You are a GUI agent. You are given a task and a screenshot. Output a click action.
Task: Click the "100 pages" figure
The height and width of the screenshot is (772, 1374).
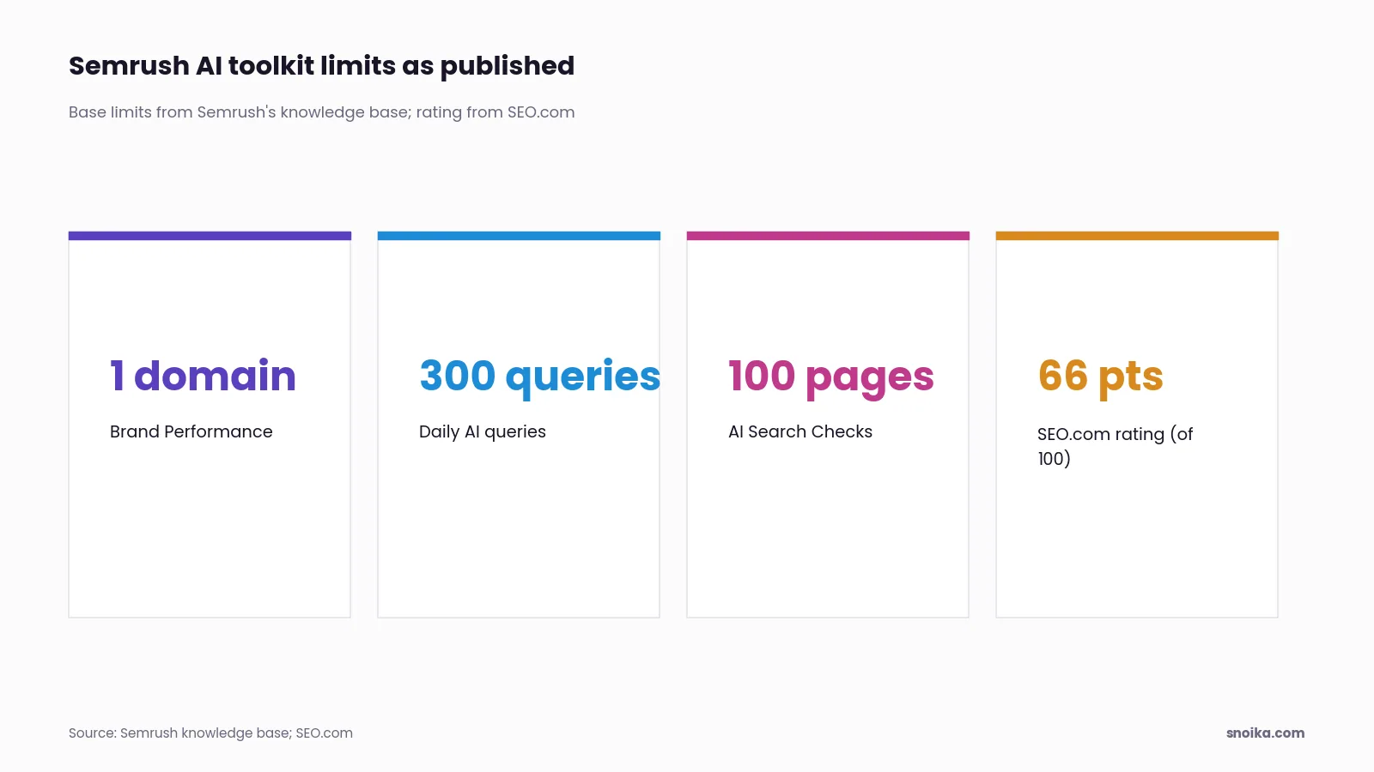click(x=830, y=377)
